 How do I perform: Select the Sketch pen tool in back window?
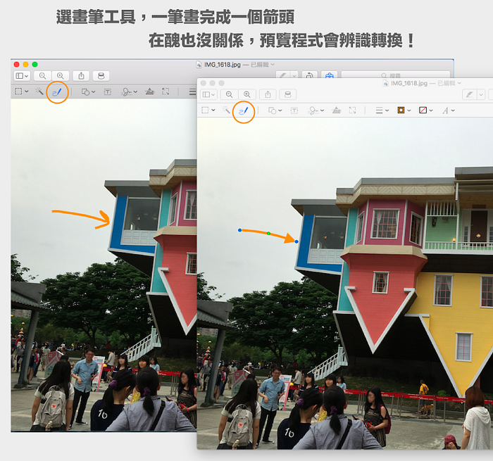[57, 91]
